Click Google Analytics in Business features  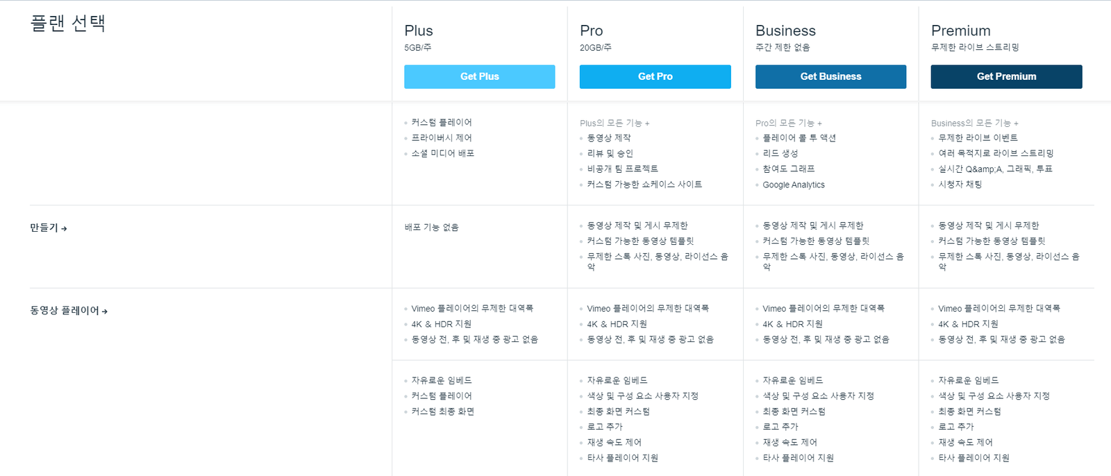coord(794,185)
